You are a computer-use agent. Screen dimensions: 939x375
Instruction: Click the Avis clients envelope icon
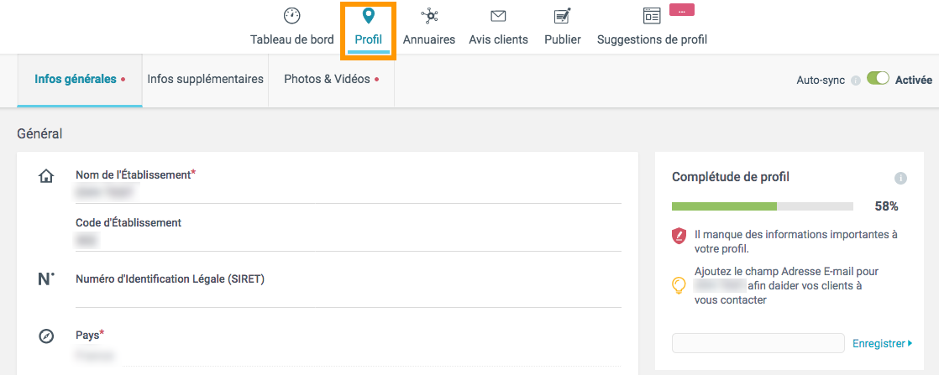[x=498, y=16]
